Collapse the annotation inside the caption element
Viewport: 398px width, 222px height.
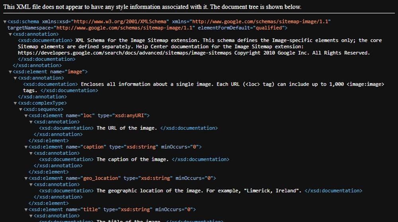pos(31,153)
